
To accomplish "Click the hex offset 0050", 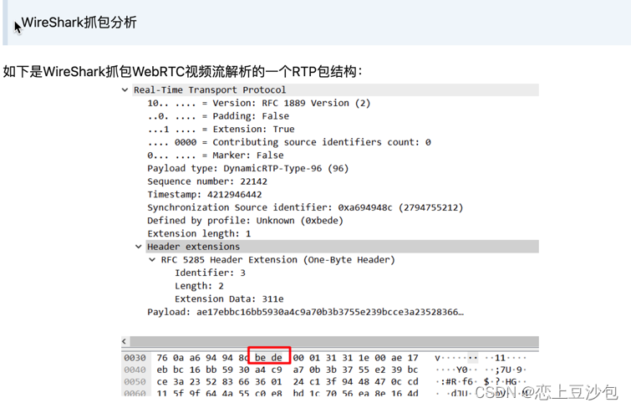I will [x=135, y=381].
